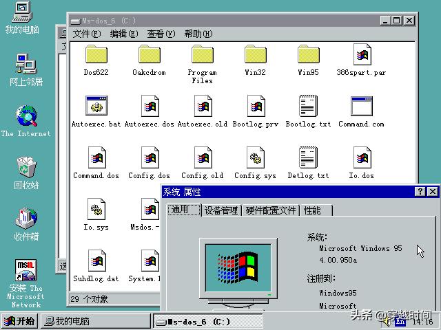Select the Io.sys file icon
The height and width of the screenshot is (330, 441).
[x=96, y=209]
